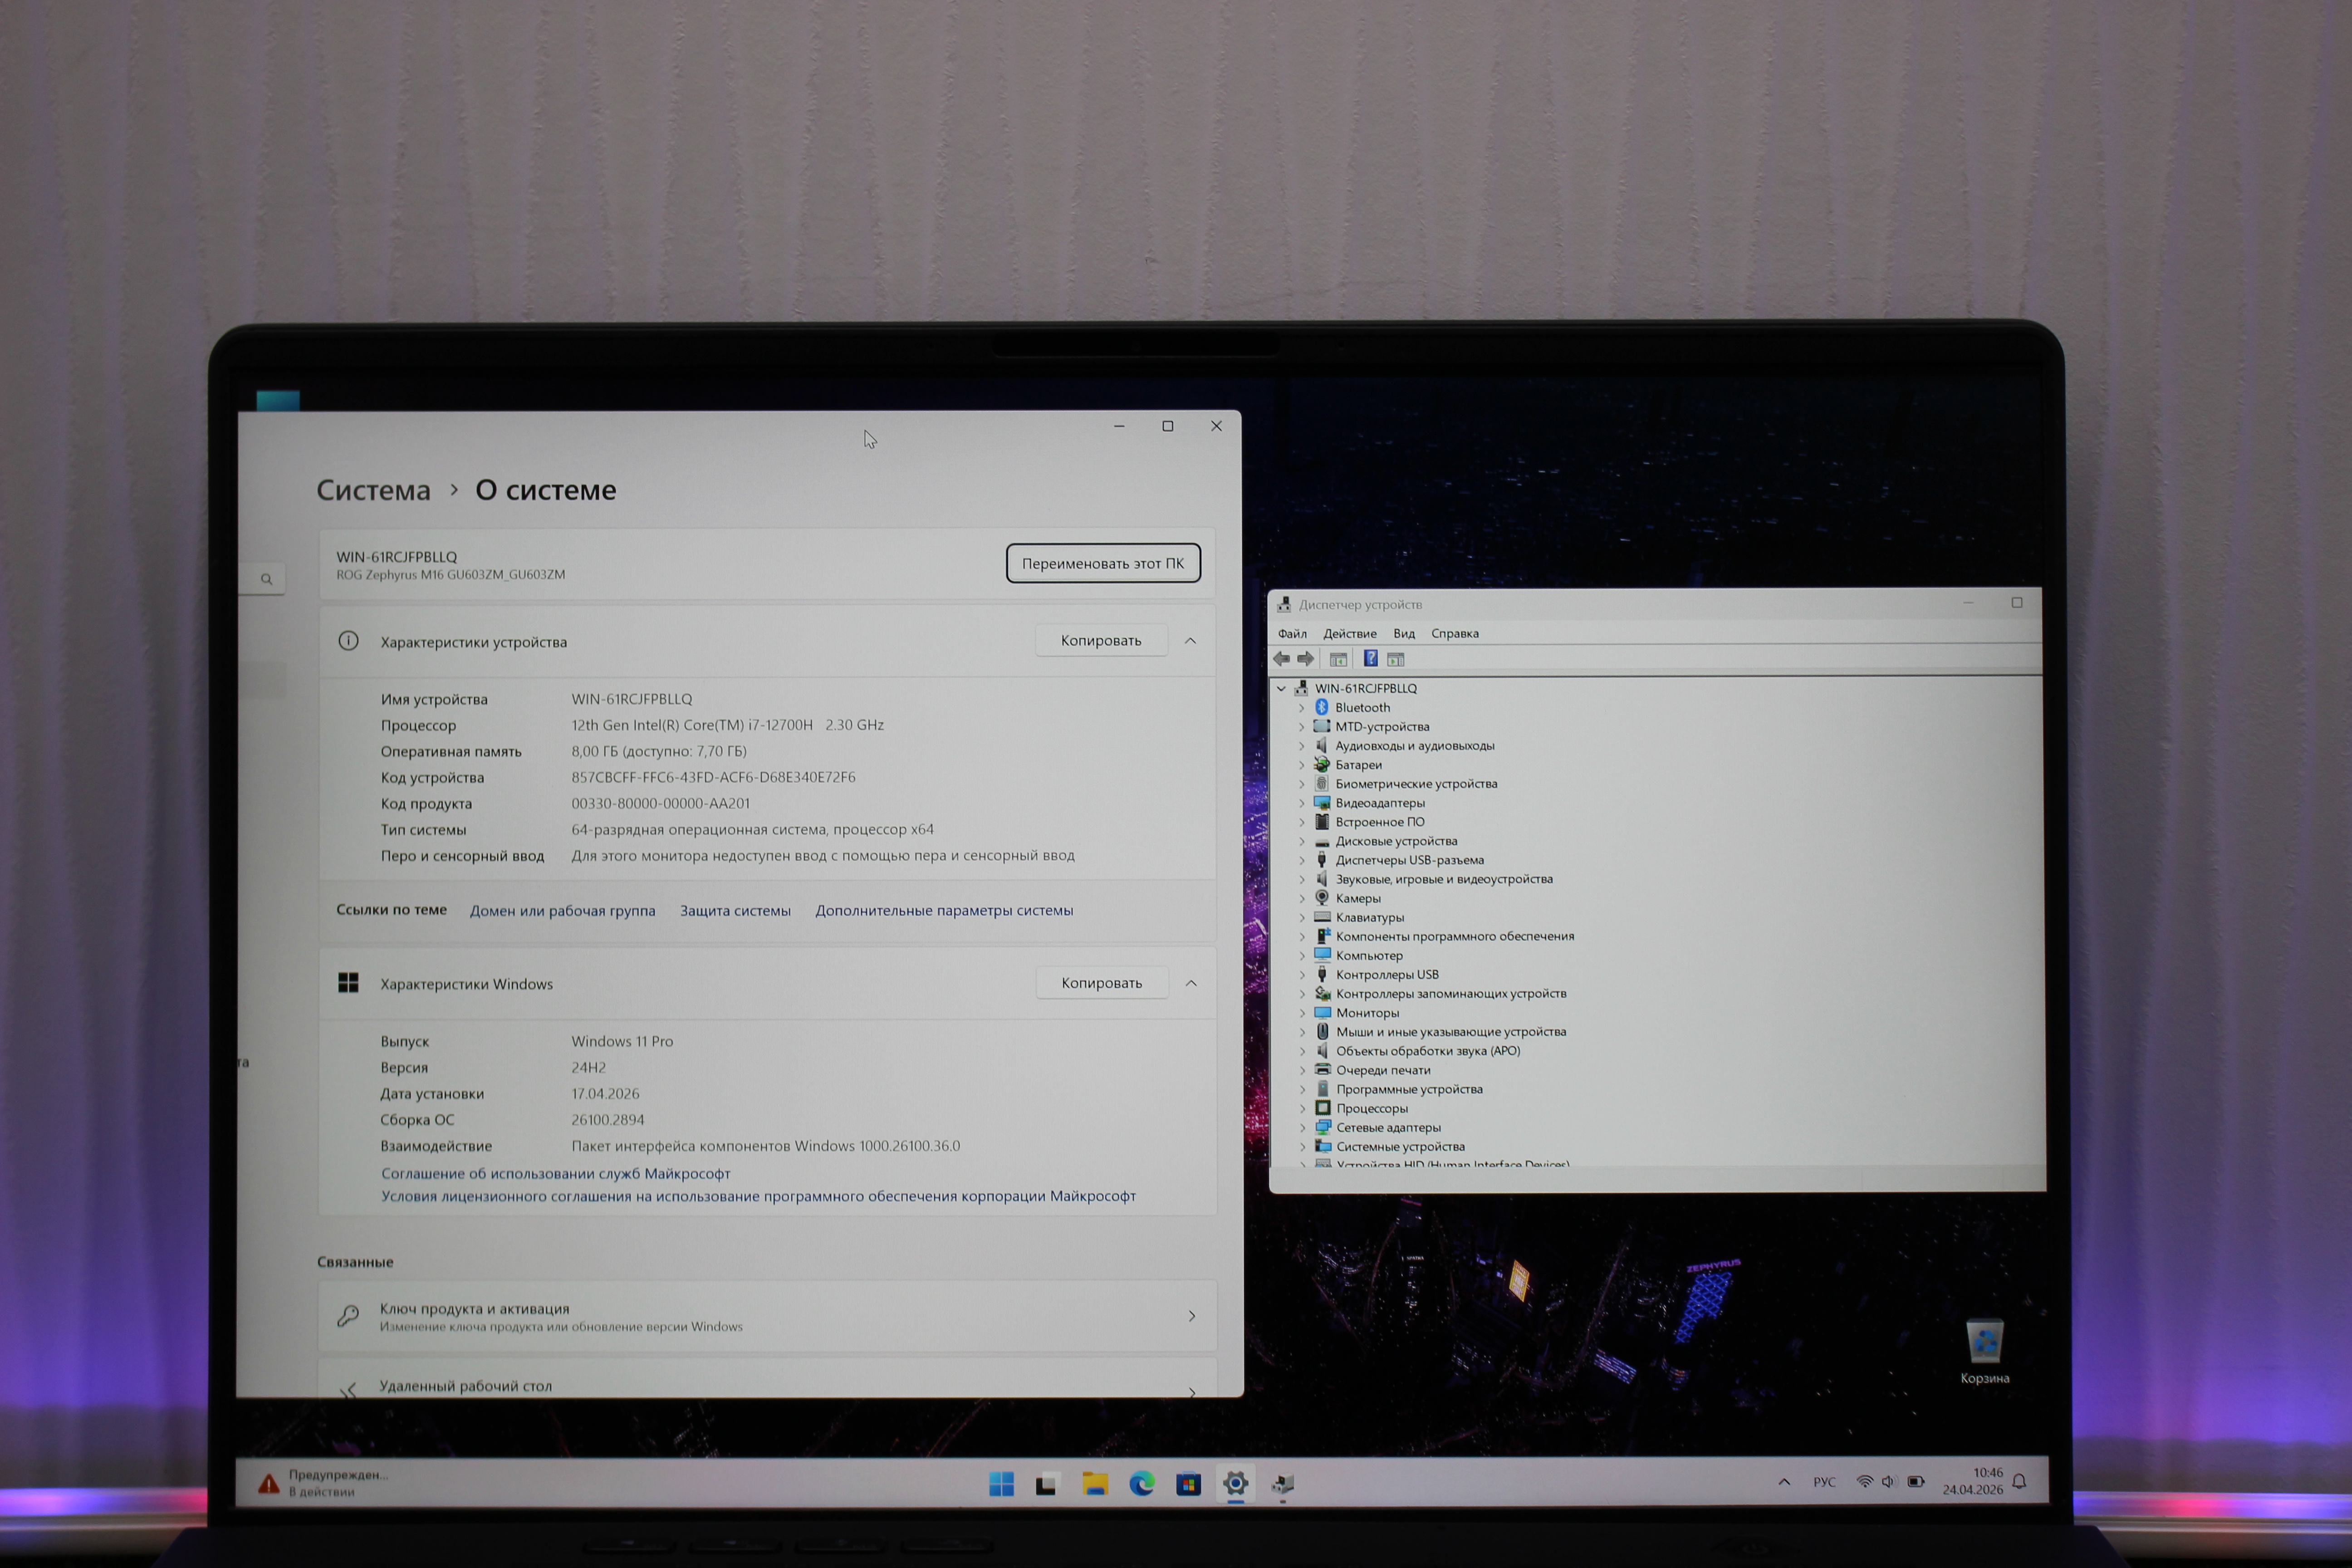Show hidden tray icons chevron
The height and width of the screenshot is (1568, 2352).
coord(1784,1482)
